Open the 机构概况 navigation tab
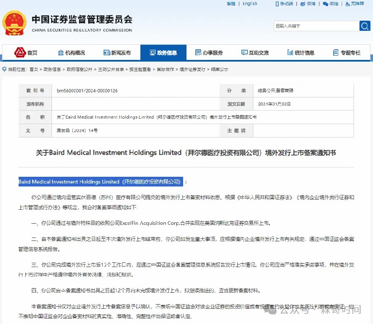The height and width of the screenshot is (324, 373). pyautogui.click(x=71, y=52)
